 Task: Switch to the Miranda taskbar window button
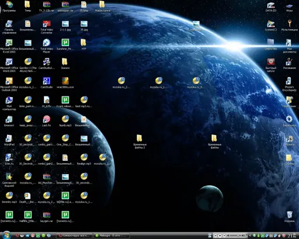[x=112, y=235]
